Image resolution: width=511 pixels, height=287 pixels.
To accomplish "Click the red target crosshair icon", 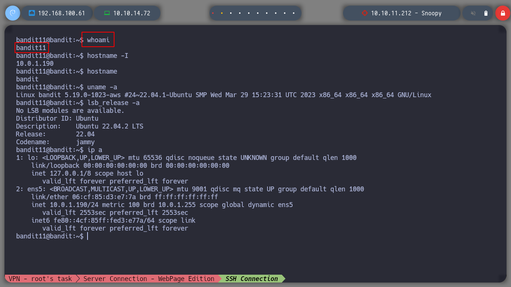I will pos(364,13).
